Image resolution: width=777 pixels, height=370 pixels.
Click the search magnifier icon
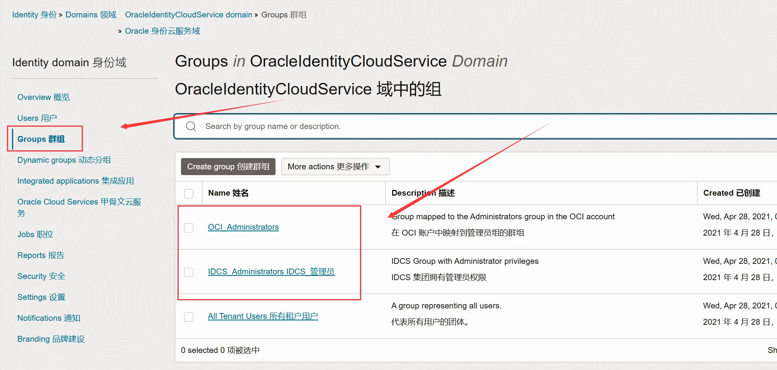tap(191, 126)
